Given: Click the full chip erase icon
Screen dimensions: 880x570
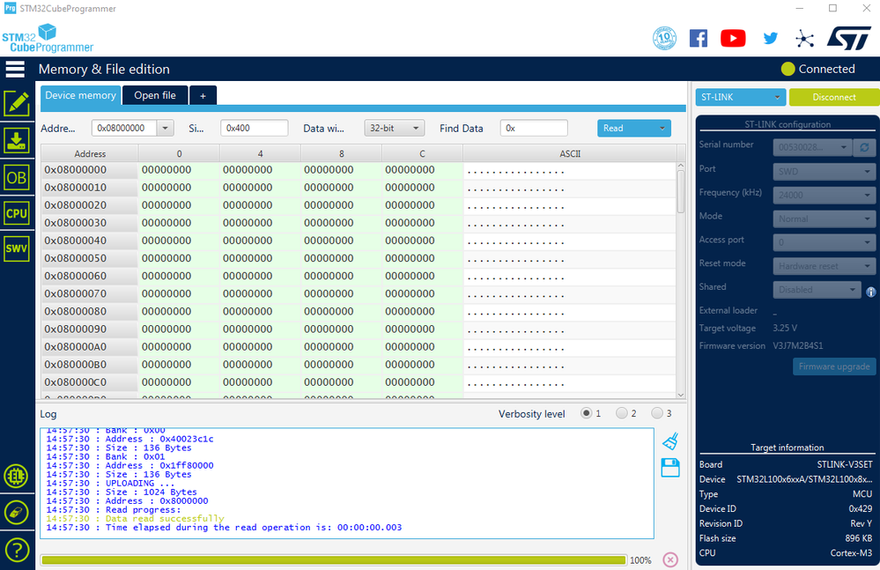Looking at the screenshot, I should [16, 512].
